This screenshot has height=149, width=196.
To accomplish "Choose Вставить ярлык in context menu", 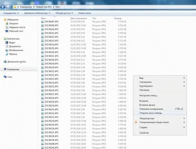I will click(x=160, y=105).
